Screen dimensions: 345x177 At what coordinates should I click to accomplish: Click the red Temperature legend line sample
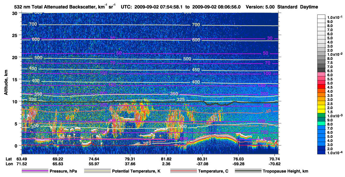183,171
